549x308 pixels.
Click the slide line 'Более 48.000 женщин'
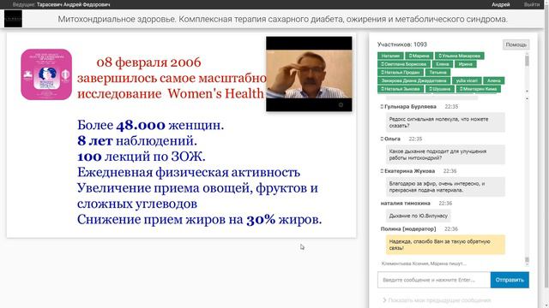coord(151,125)
